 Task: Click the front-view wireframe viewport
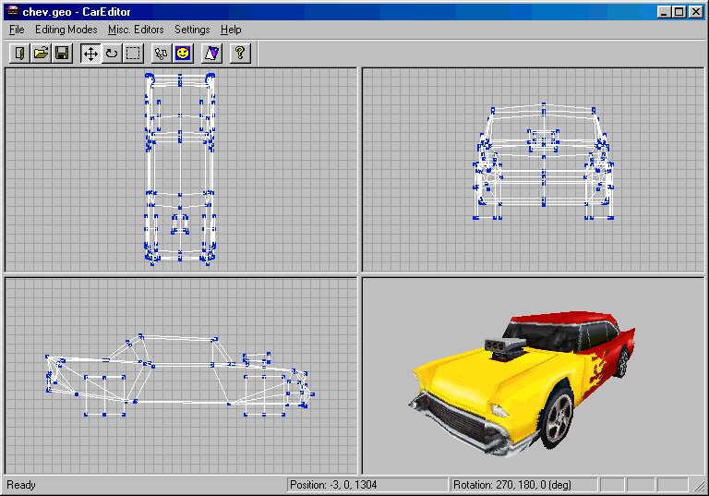pos(533,170)
